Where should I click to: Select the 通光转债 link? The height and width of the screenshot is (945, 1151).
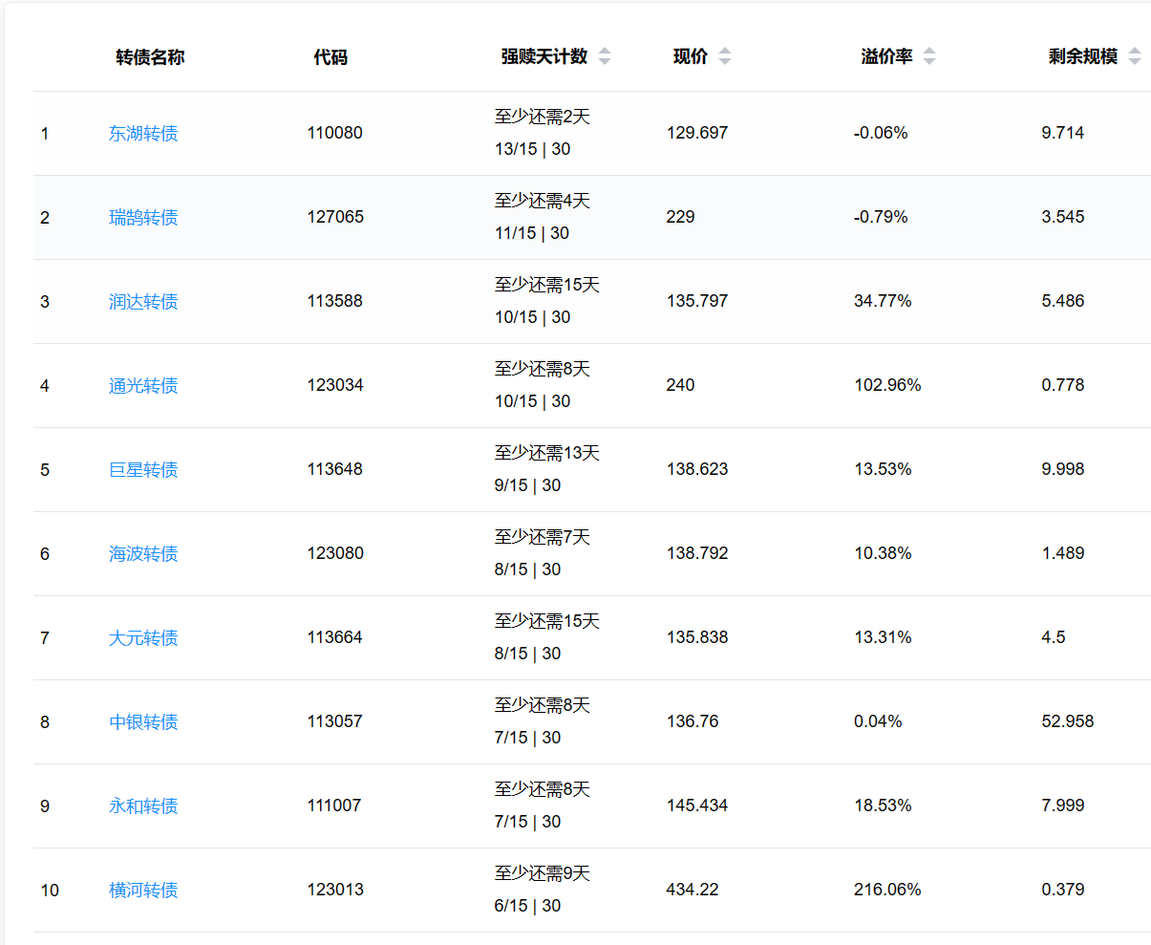pos(143,386)
